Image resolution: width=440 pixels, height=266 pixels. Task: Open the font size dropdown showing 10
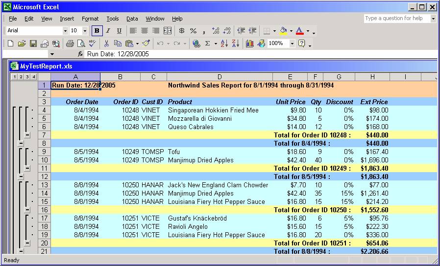[85, 30]
